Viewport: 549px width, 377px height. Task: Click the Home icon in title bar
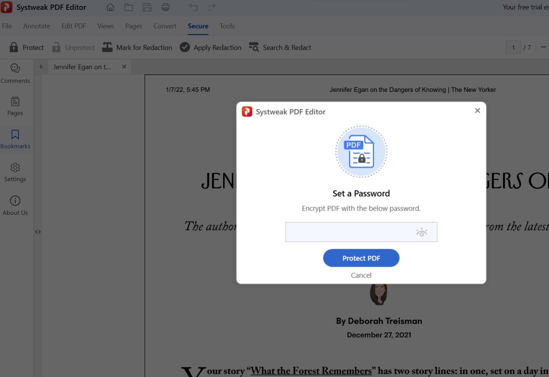coord(110,7)
